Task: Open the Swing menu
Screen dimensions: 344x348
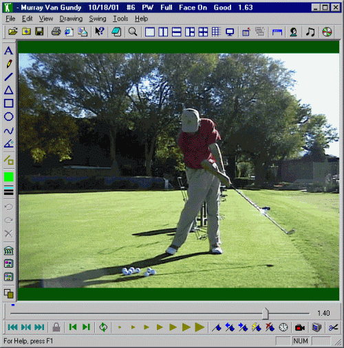Action: (x=98, y=19)
